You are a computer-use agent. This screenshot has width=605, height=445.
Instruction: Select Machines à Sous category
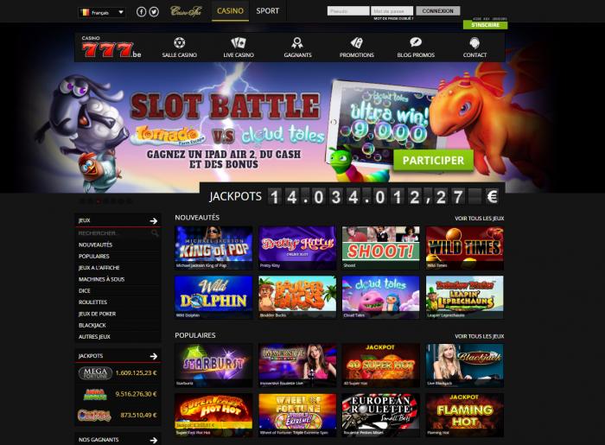click(x=101, y=279)
